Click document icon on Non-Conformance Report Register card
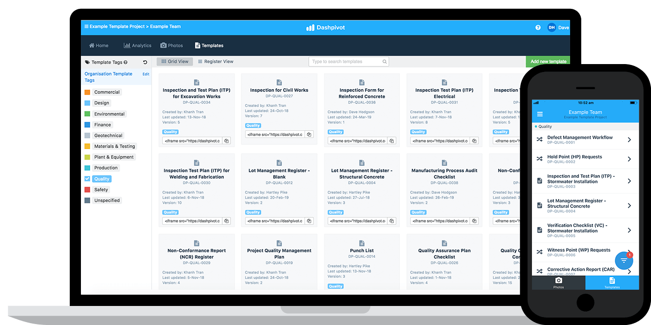 click(x=197, y=243)
